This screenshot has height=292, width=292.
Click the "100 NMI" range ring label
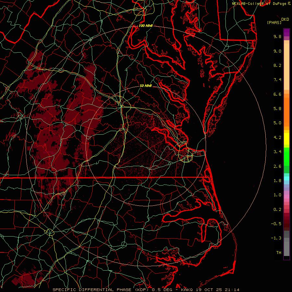coord(146,26)
